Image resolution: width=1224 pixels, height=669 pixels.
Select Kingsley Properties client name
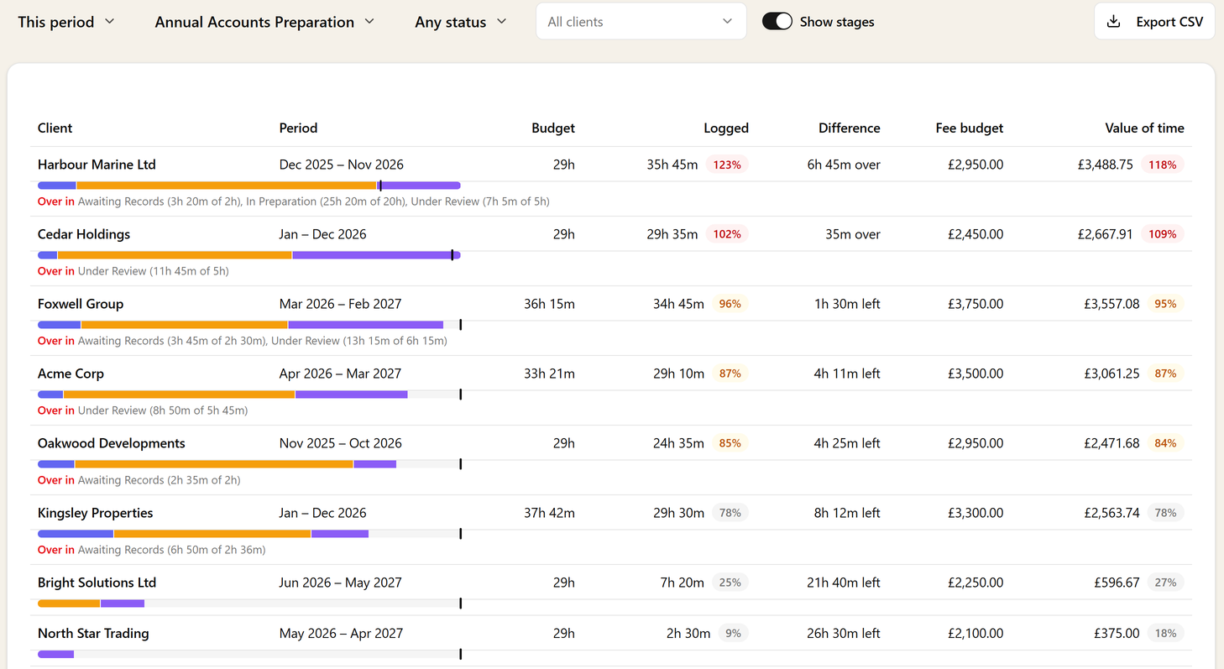tap(95, 513)
